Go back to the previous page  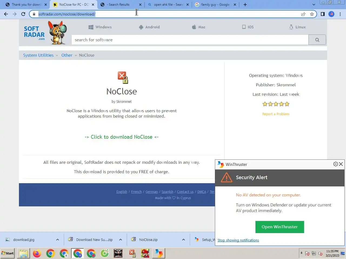coord(6,14)
